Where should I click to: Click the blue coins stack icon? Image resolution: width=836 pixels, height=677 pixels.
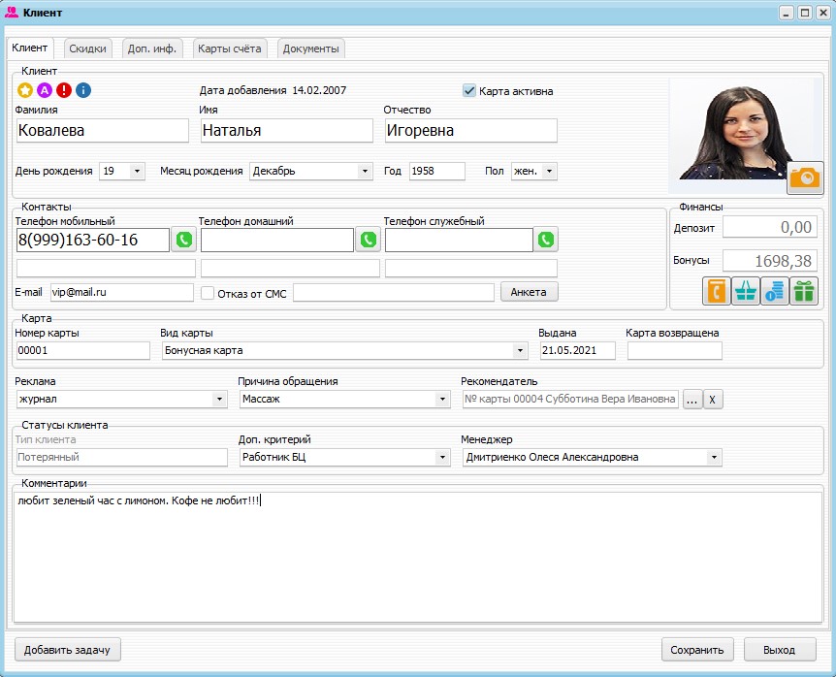(774, 291)
